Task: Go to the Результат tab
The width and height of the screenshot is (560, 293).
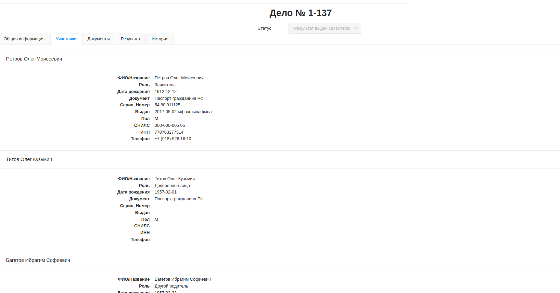Action: [x=130, y=39]
